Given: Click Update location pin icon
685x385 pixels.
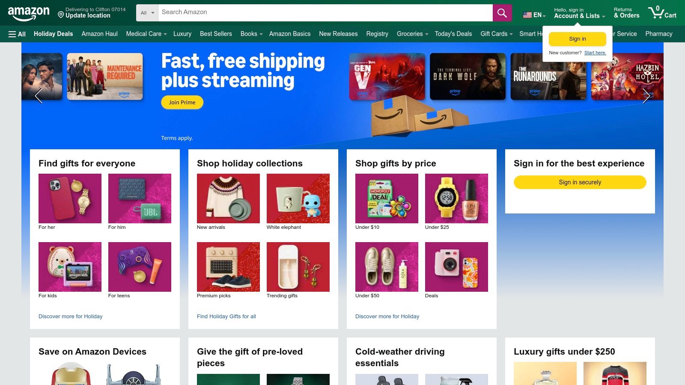Looking at the screenshot, I should pyautogui.click(x=61, y=15).
